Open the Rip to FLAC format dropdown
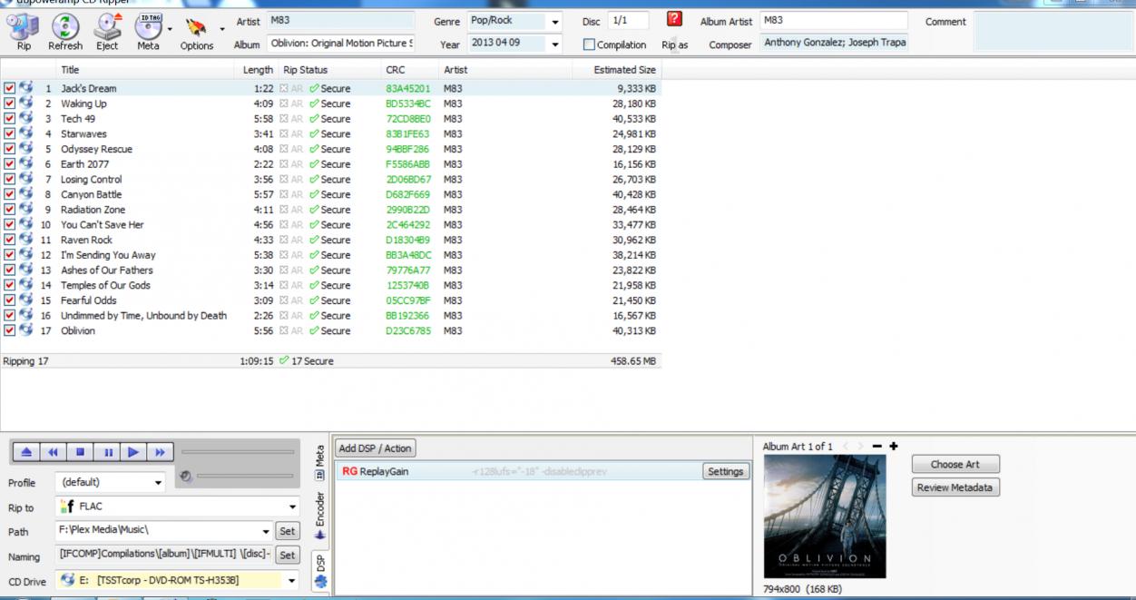Screen dimensions: 1136x600 point(292,507)
